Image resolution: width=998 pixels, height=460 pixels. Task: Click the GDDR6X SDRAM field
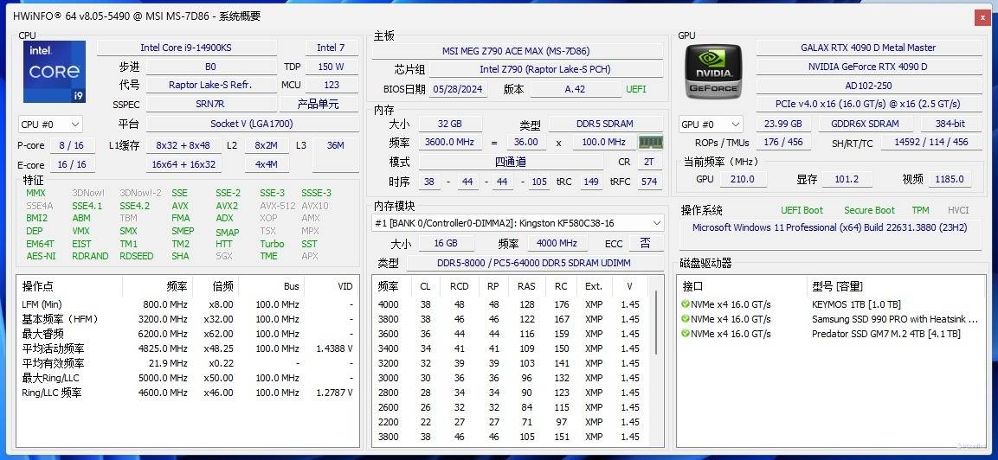click(x=865, y=124)
